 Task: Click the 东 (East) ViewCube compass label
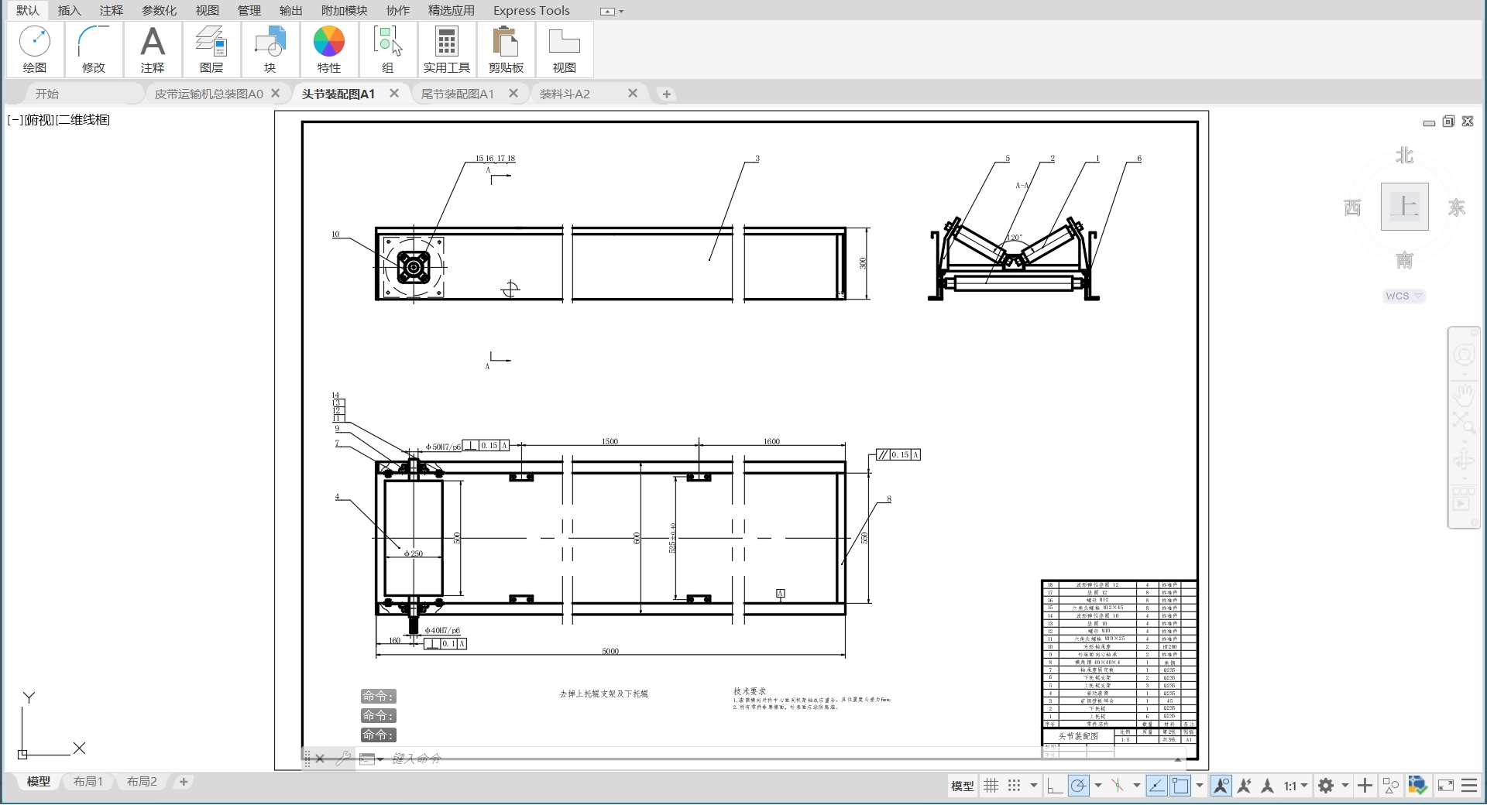(1457, 207)
